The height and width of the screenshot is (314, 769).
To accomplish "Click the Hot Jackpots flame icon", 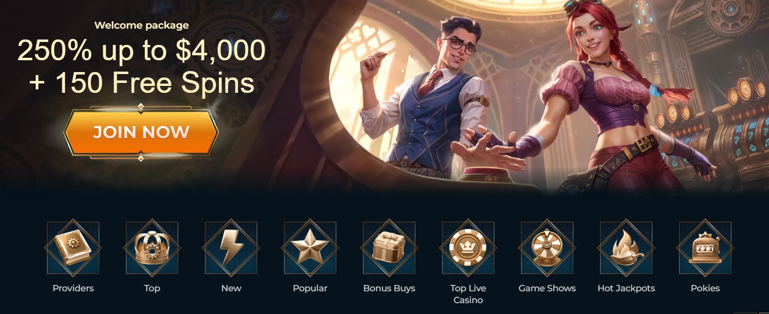I will tap(626, 248).
